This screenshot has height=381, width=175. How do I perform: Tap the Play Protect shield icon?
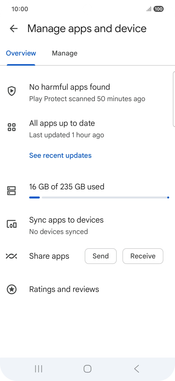[x=11, y=91]
